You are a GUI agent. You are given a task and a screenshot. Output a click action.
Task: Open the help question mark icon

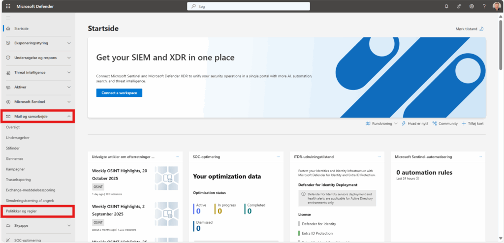[x=484, y=6]
